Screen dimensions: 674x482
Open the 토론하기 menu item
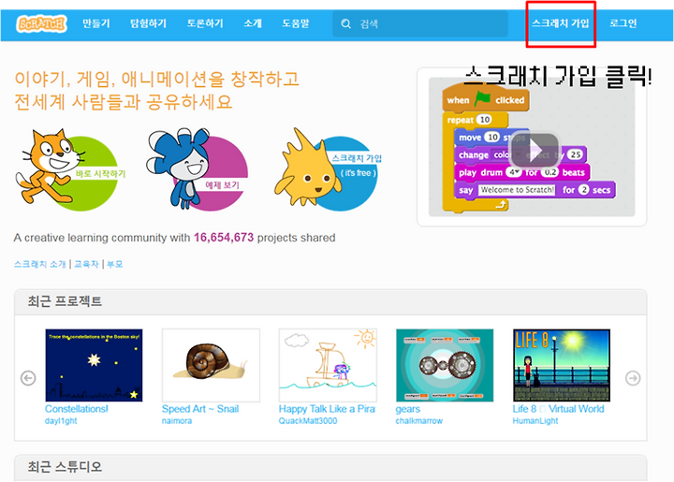point(205,23)
